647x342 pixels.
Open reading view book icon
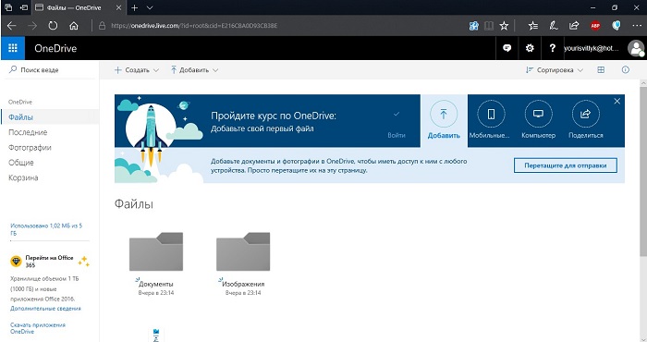tap(489, 26)
